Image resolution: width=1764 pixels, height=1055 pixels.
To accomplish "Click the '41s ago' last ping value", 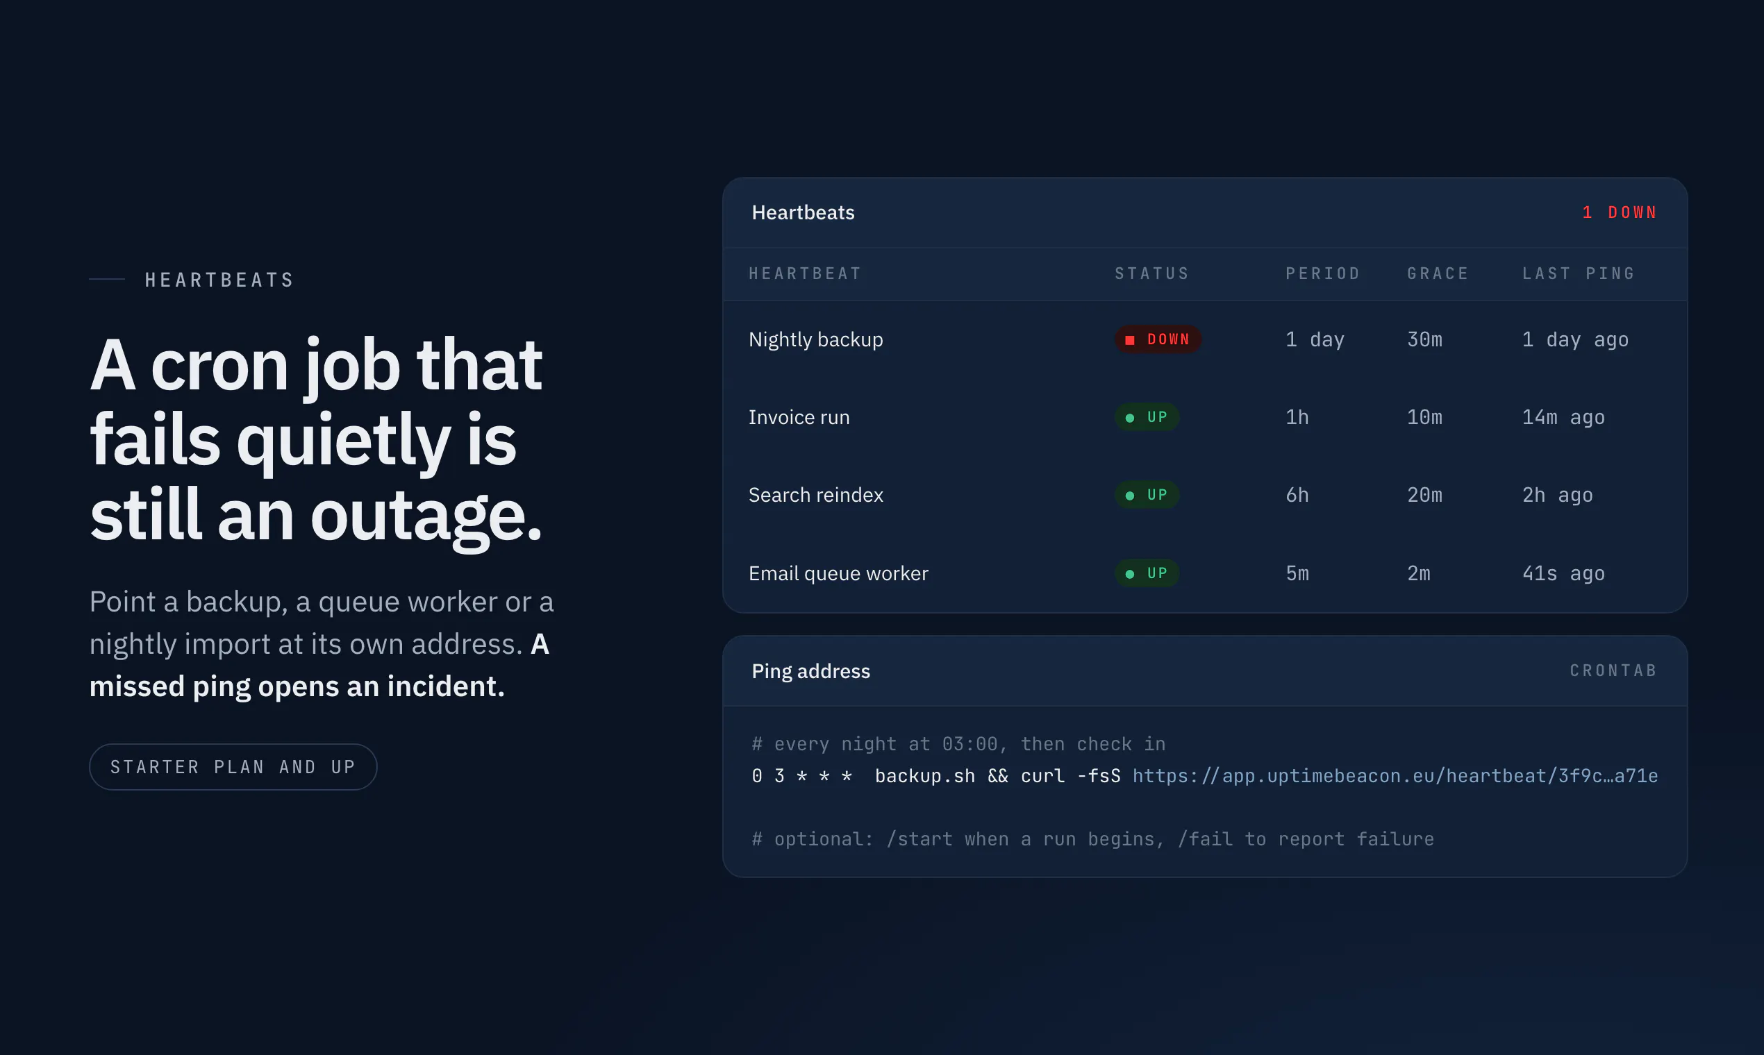I will click(x=1563, y=573).
